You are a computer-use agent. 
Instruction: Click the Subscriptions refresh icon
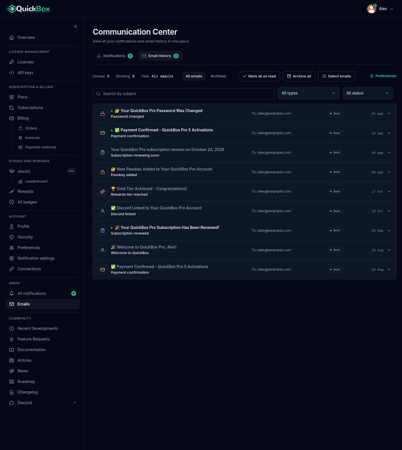[11, 108]
